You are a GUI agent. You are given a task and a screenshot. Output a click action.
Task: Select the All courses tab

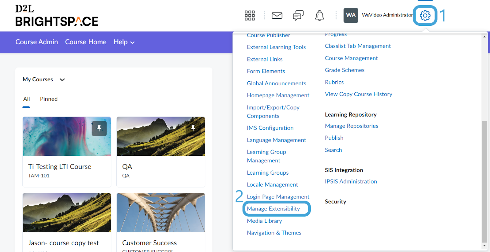pos(26,99)
